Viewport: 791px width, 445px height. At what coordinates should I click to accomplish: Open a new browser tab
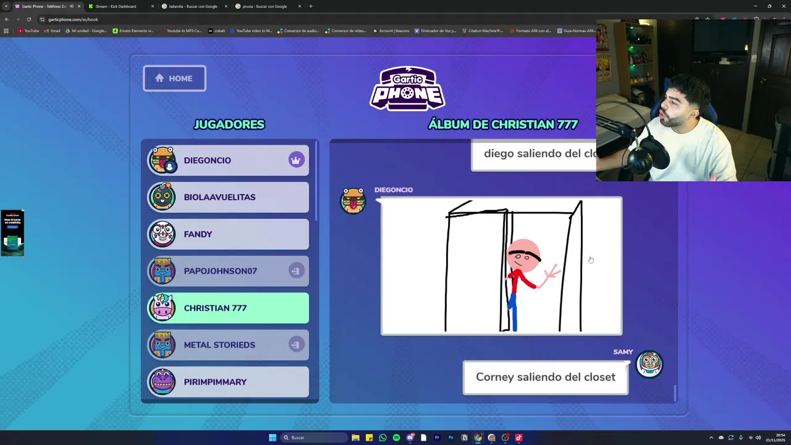point(310,6)
